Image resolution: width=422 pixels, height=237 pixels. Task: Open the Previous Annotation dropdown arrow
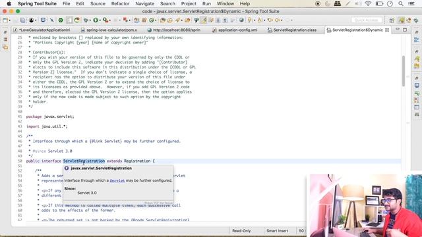(264, 20)
